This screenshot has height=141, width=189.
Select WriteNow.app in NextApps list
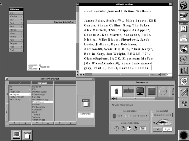(43, 120)
